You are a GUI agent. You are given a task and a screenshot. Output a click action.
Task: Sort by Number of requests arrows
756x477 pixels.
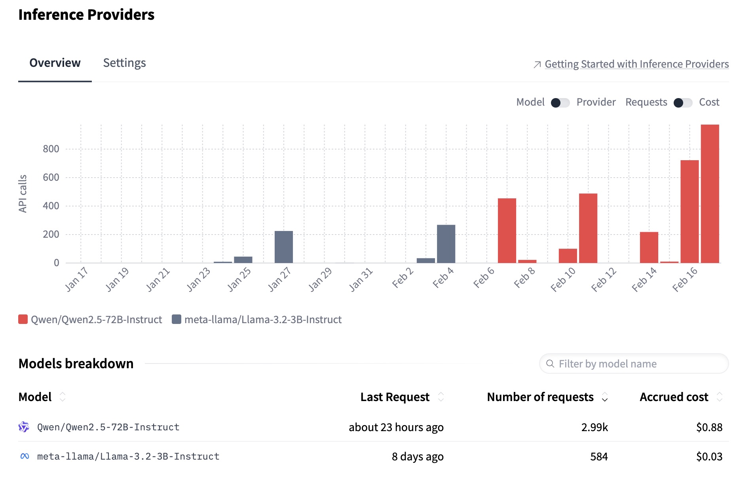coord(605,397)
